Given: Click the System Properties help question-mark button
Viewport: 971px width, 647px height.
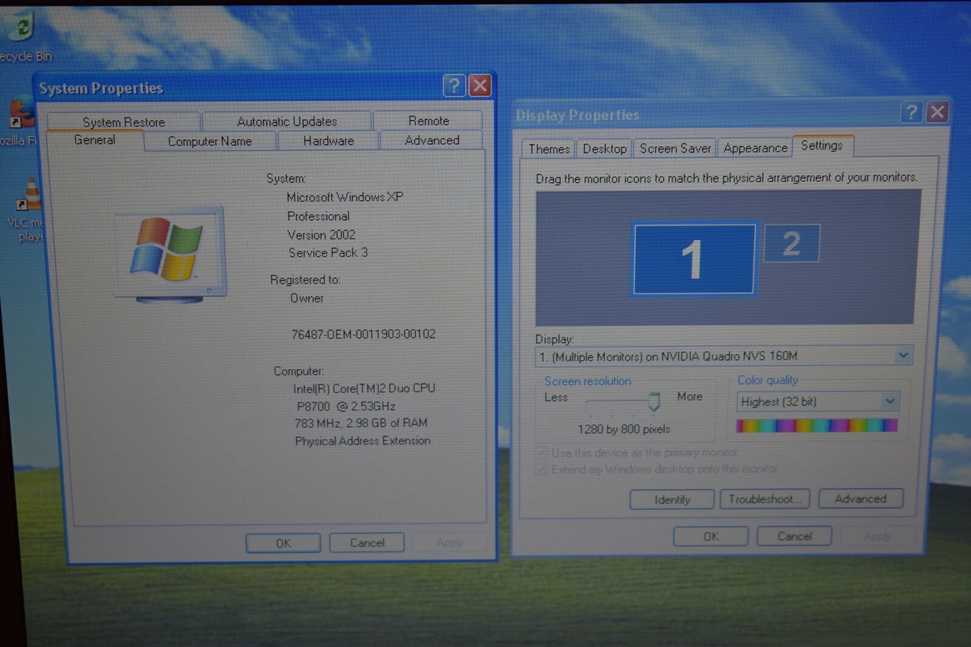Looking at the screenshot, I should point(454,86).
